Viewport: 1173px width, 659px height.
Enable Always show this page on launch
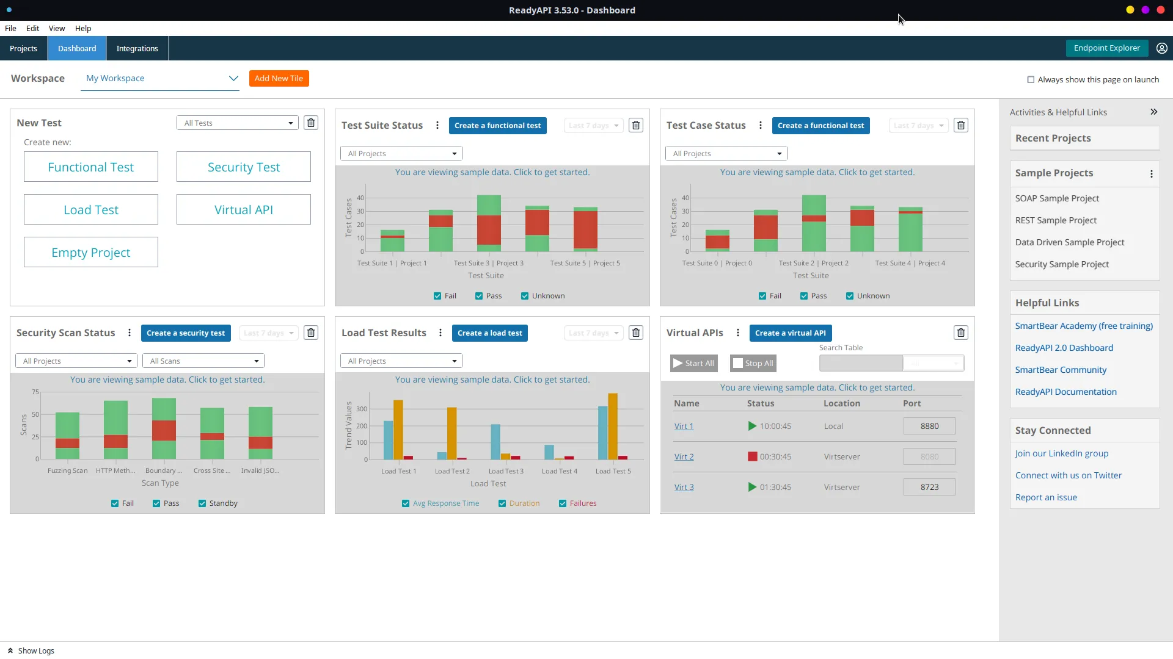pos(1031,79)
